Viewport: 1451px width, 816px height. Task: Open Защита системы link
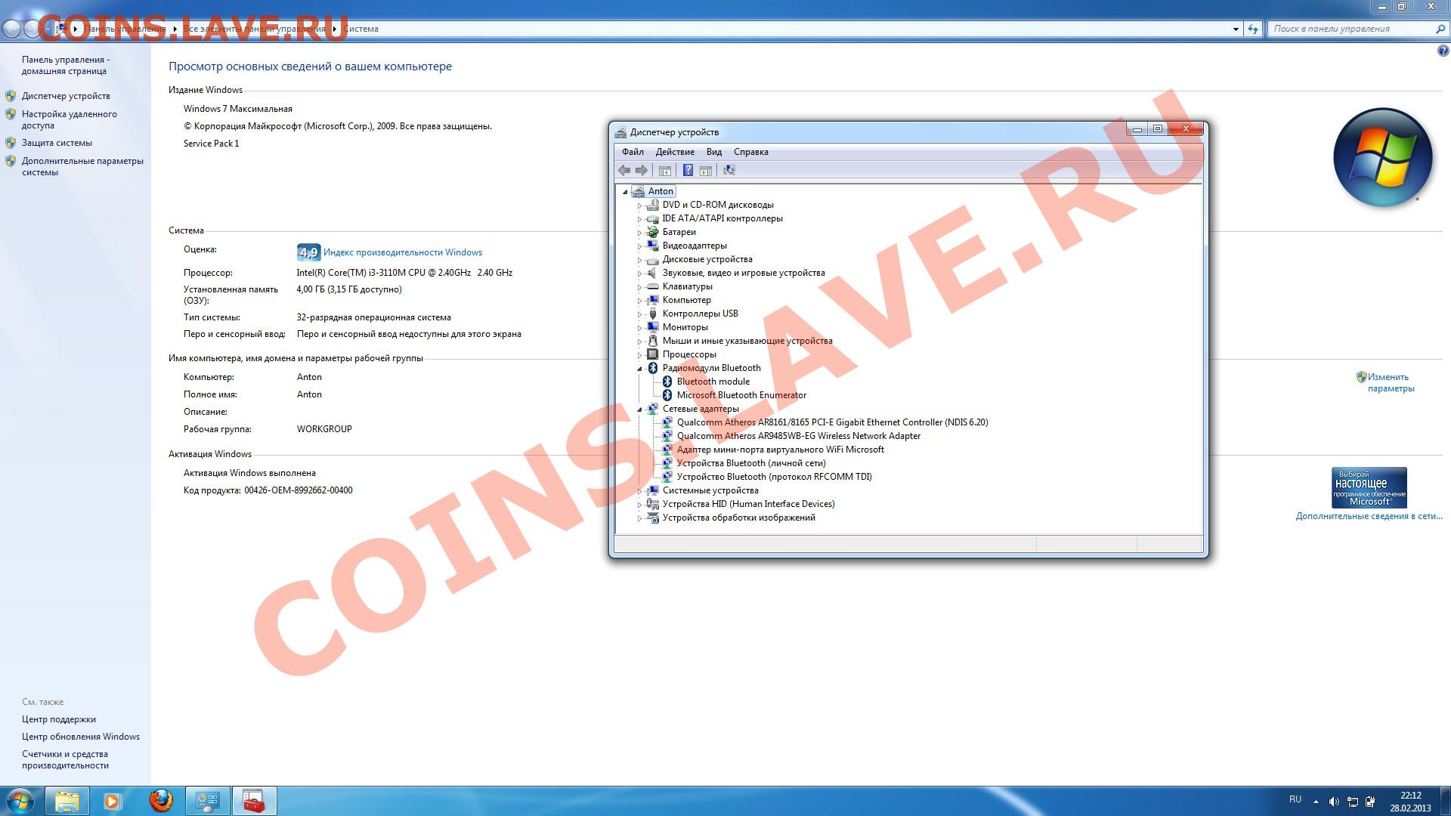click(x=57, y=143)
